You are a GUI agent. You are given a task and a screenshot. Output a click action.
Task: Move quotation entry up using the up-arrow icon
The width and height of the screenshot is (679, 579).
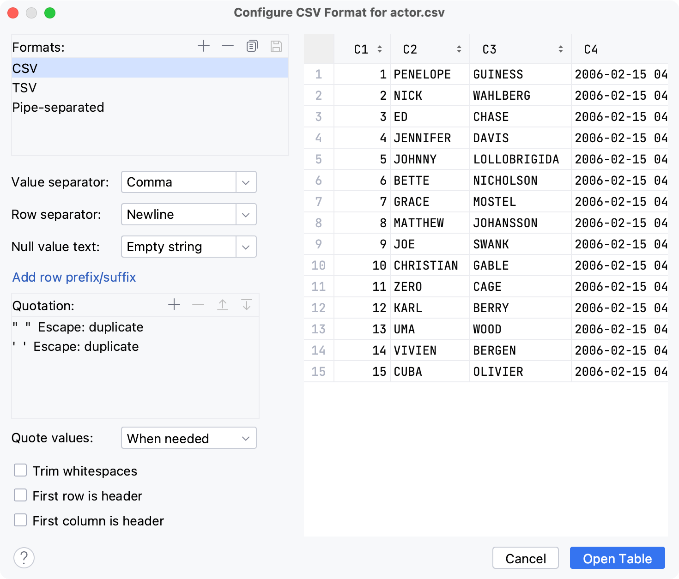pos(223,305)
